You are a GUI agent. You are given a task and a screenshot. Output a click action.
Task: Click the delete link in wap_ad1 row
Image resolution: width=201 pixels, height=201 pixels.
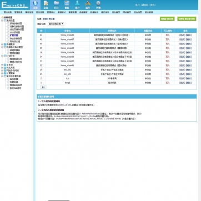(189, 74)
